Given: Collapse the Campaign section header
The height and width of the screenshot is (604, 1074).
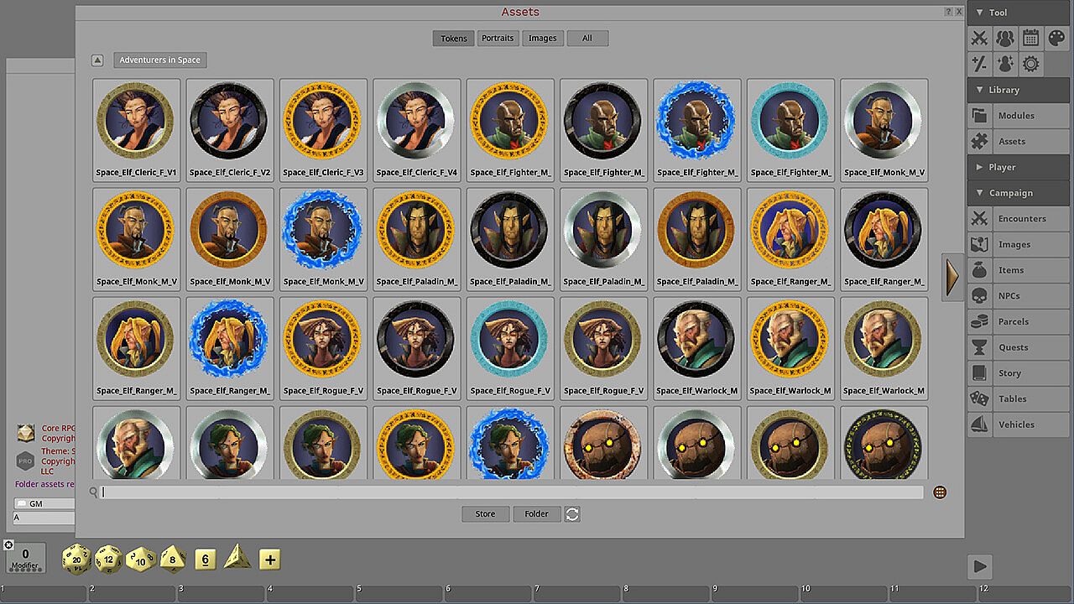Looking at the screenshot, I should coord(1020,193).
